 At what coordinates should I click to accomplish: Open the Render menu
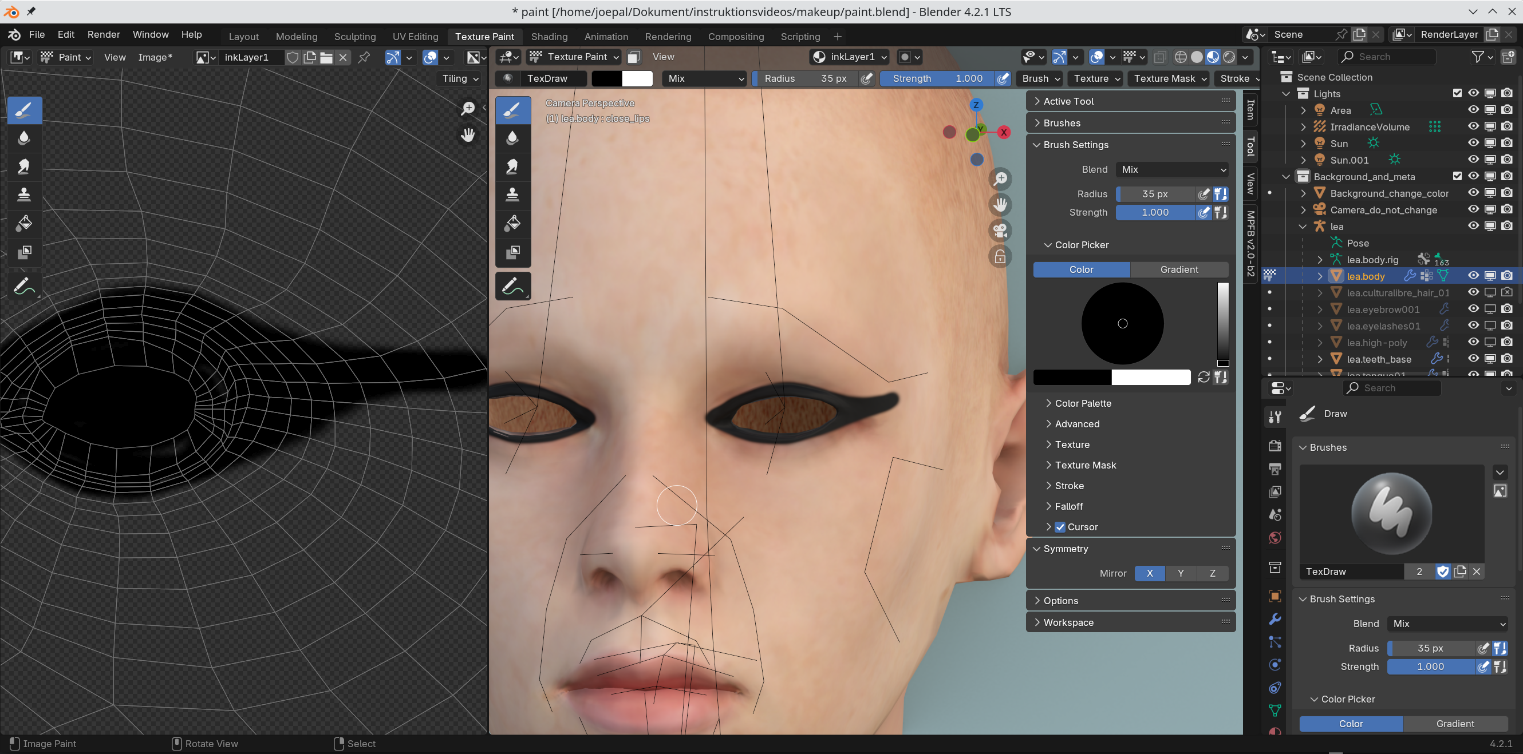(104, 34)
